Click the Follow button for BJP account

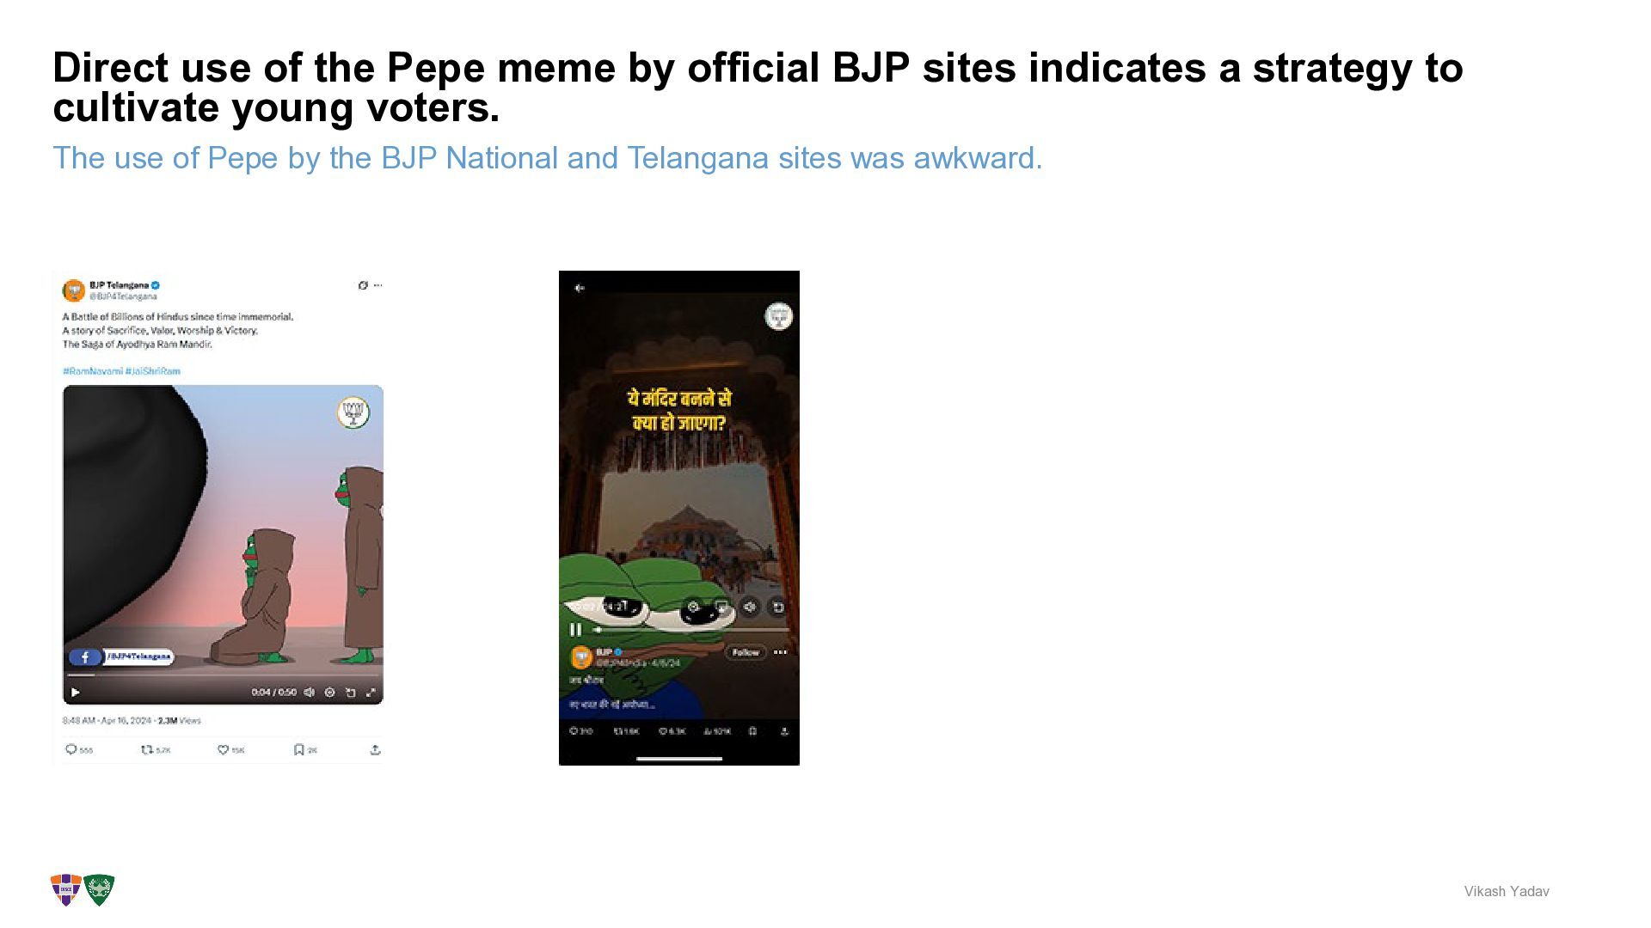coord(746,652)
